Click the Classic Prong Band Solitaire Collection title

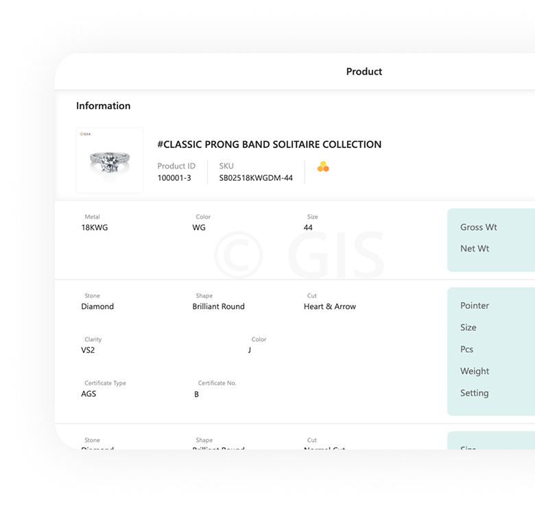[269, 145]
